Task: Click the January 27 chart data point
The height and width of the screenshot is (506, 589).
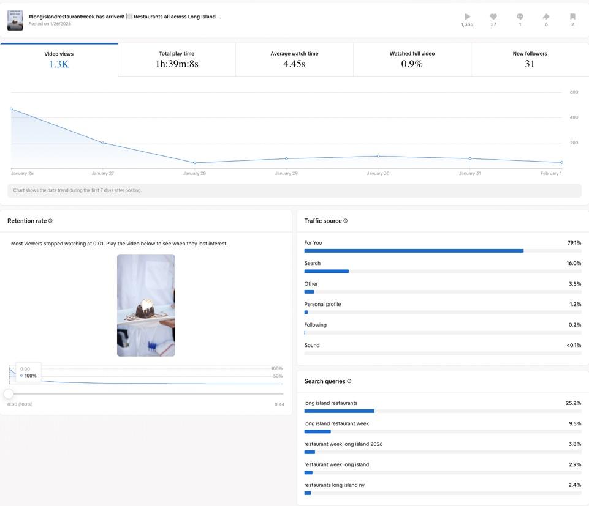Action: 103,143
